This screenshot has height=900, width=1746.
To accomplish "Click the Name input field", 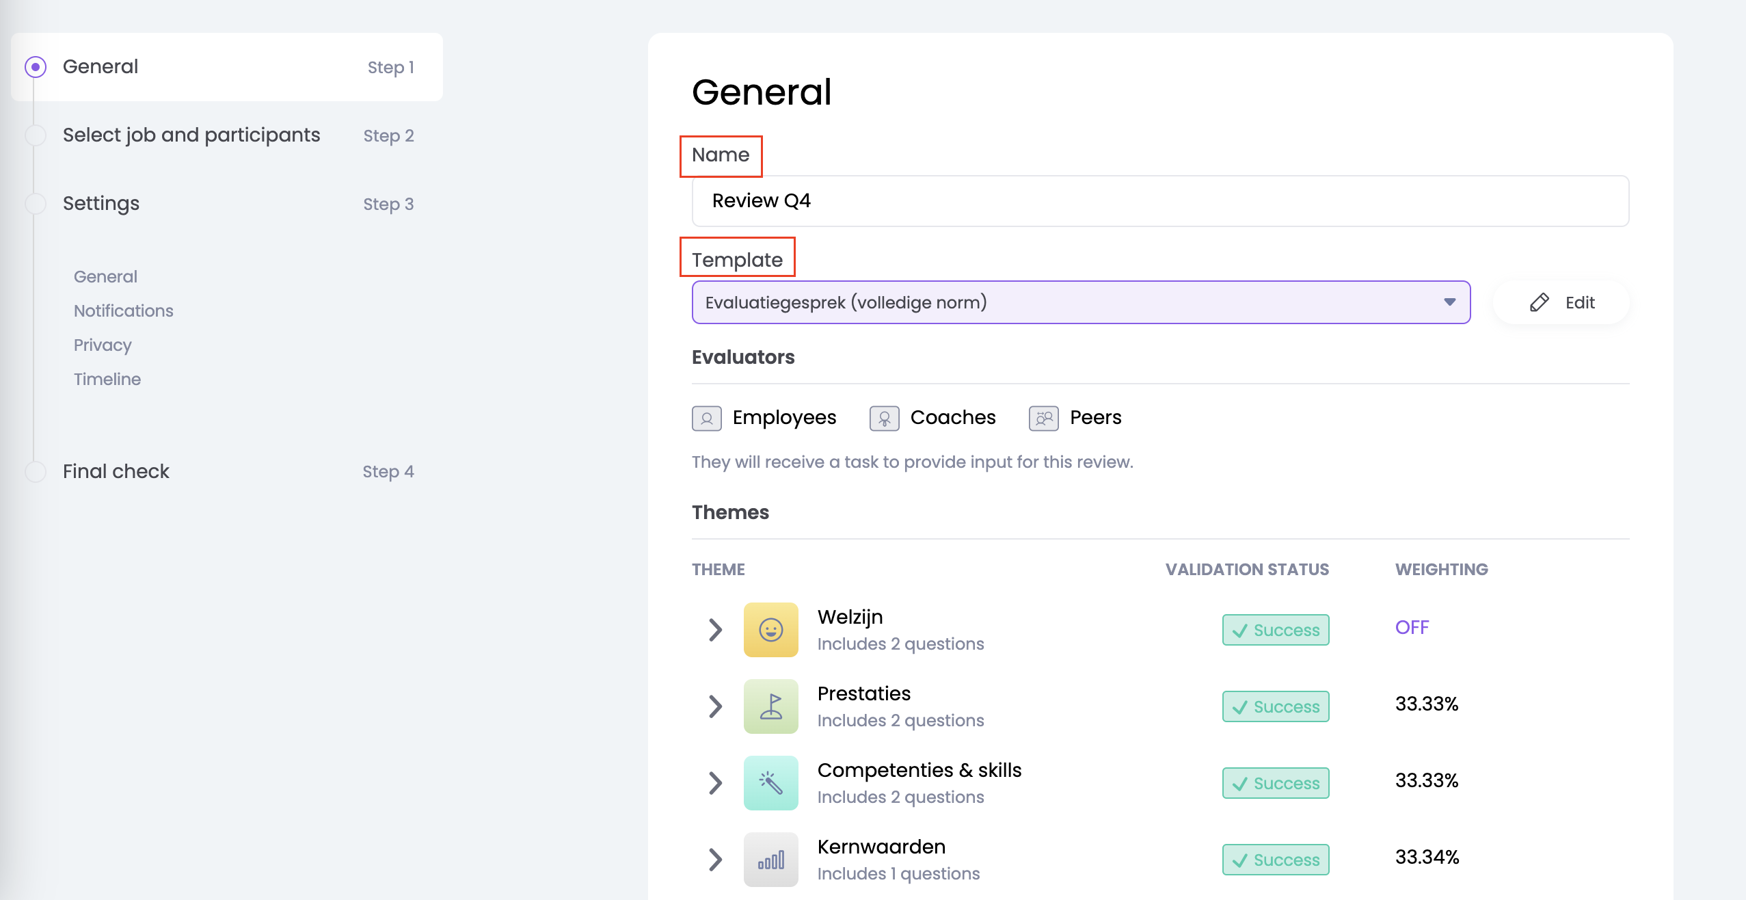I will (x=1159, y=201).
